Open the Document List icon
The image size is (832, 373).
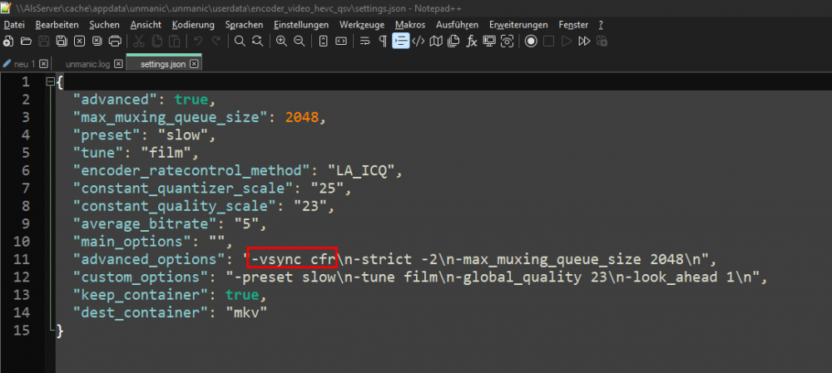coord(453,41)
